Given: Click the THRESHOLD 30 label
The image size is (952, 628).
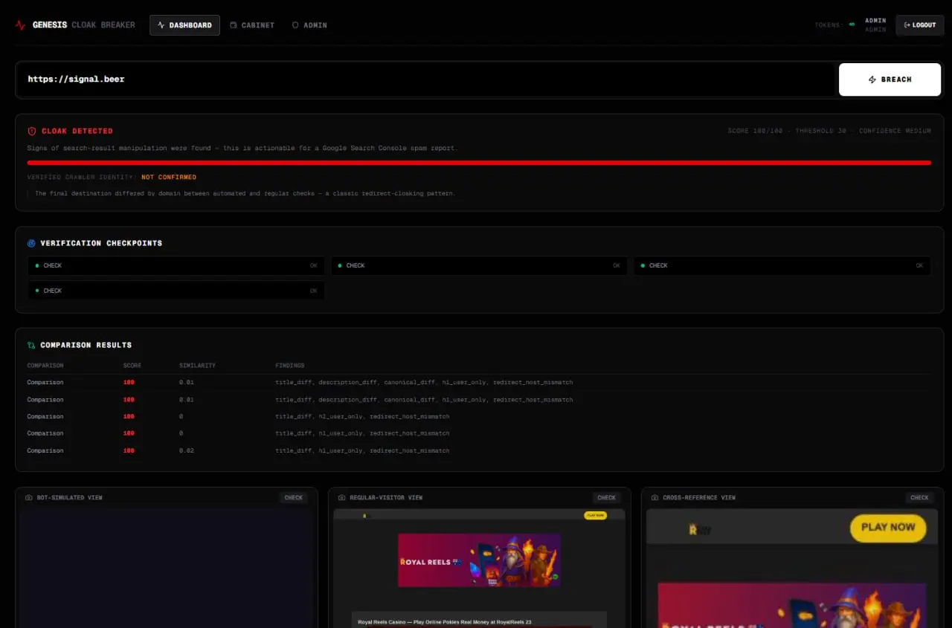Looking at the screenshot, I should (821, 131).
